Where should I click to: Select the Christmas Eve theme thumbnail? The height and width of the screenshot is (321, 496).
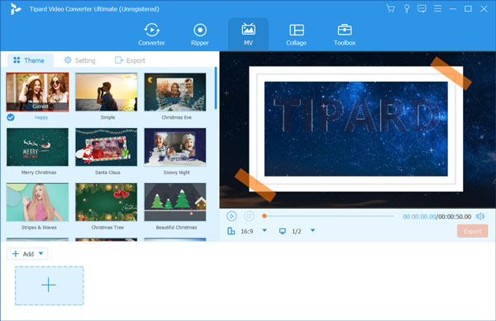pos(175,92)
